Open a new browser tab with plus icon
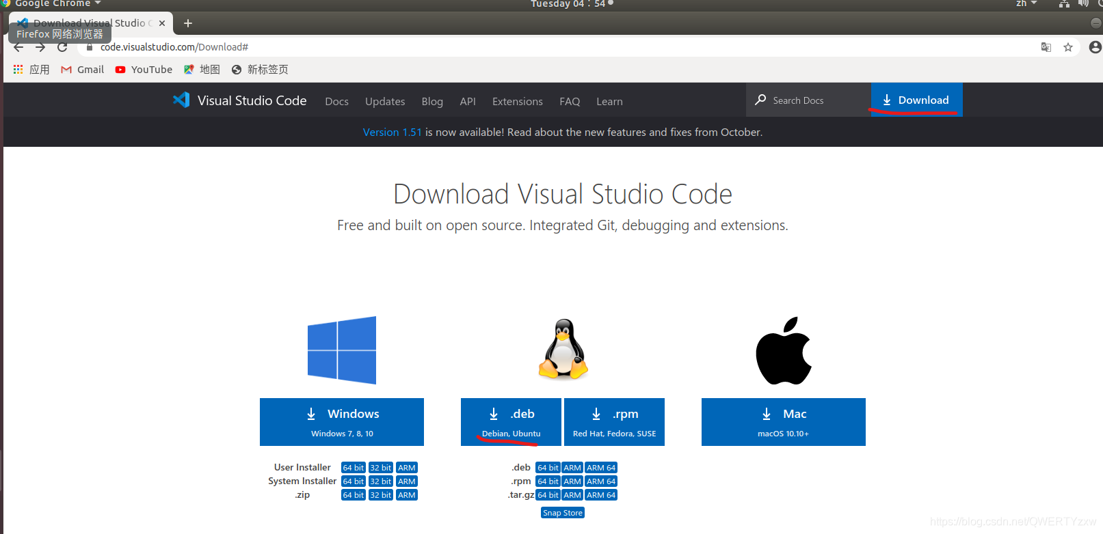 coord(188,23)
